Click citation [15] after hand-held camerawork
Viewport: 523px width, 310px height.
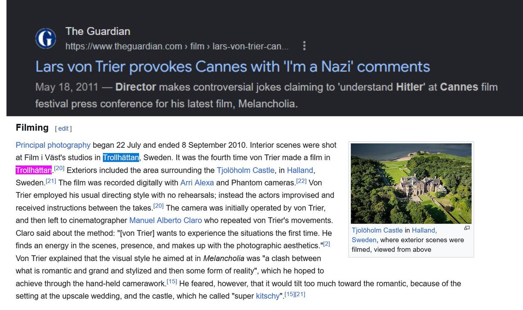(172, 281)
